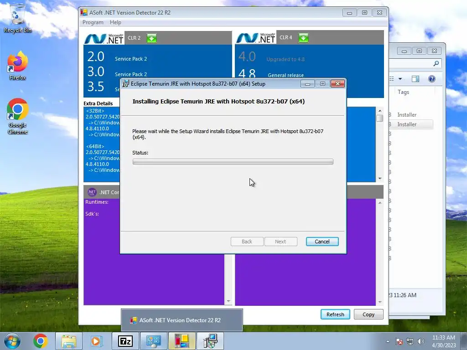Click the Sdk's: label

[x=92, y=214]
